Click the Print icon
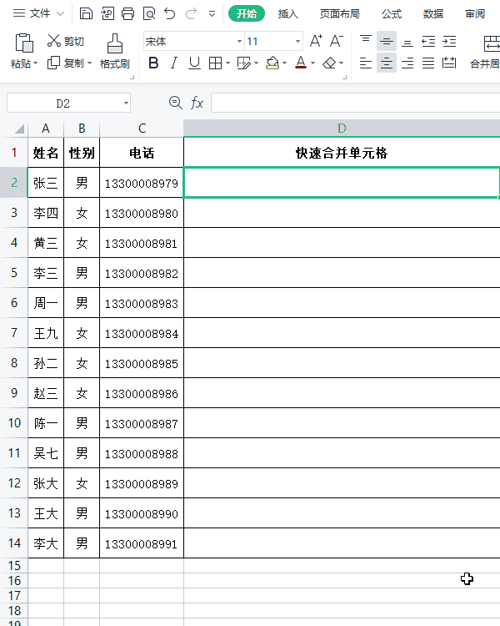This screenshot has height=626, width=500. (x=127, y=13)
